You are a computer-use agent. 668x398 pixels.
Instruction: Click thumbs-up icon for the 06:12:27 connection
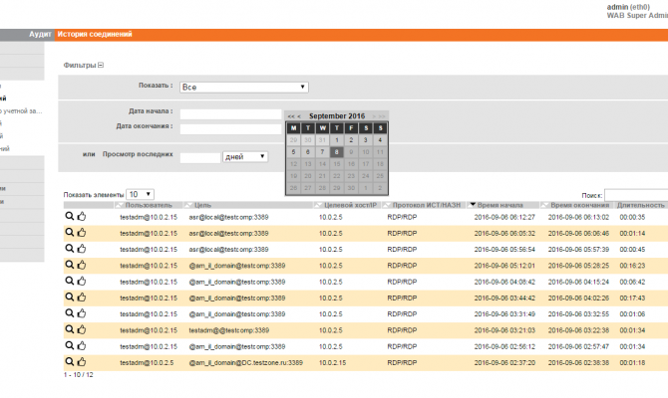[x=82, y=217]
